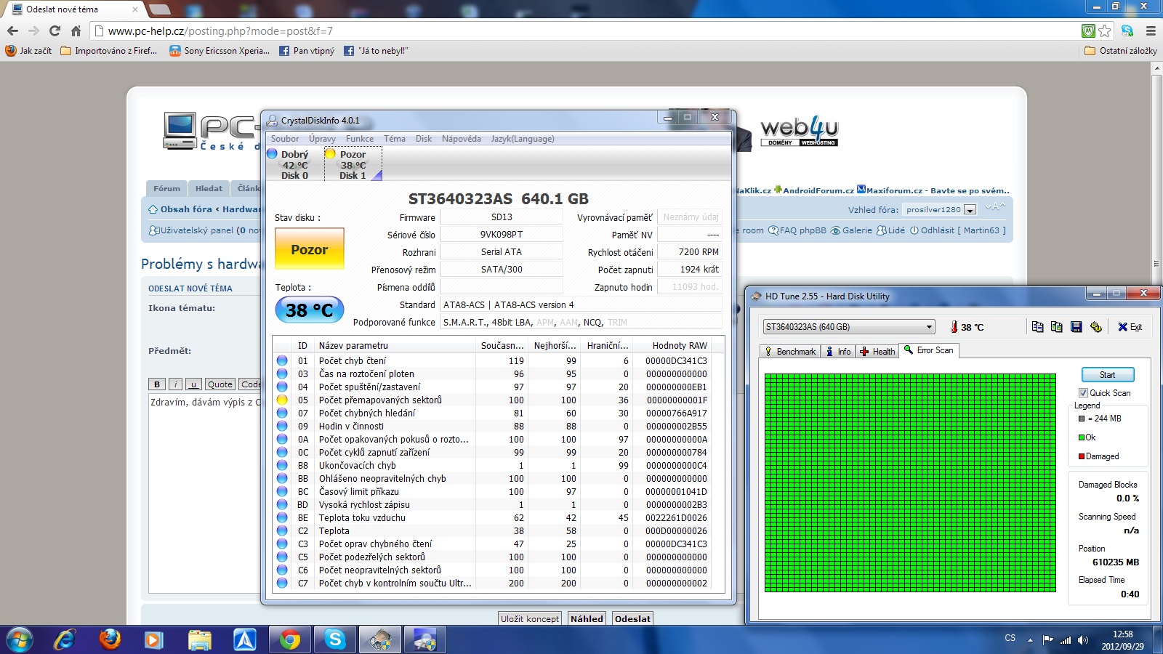
Task: Open Importováno z Firef... bookmark folder
Action: 108,51
